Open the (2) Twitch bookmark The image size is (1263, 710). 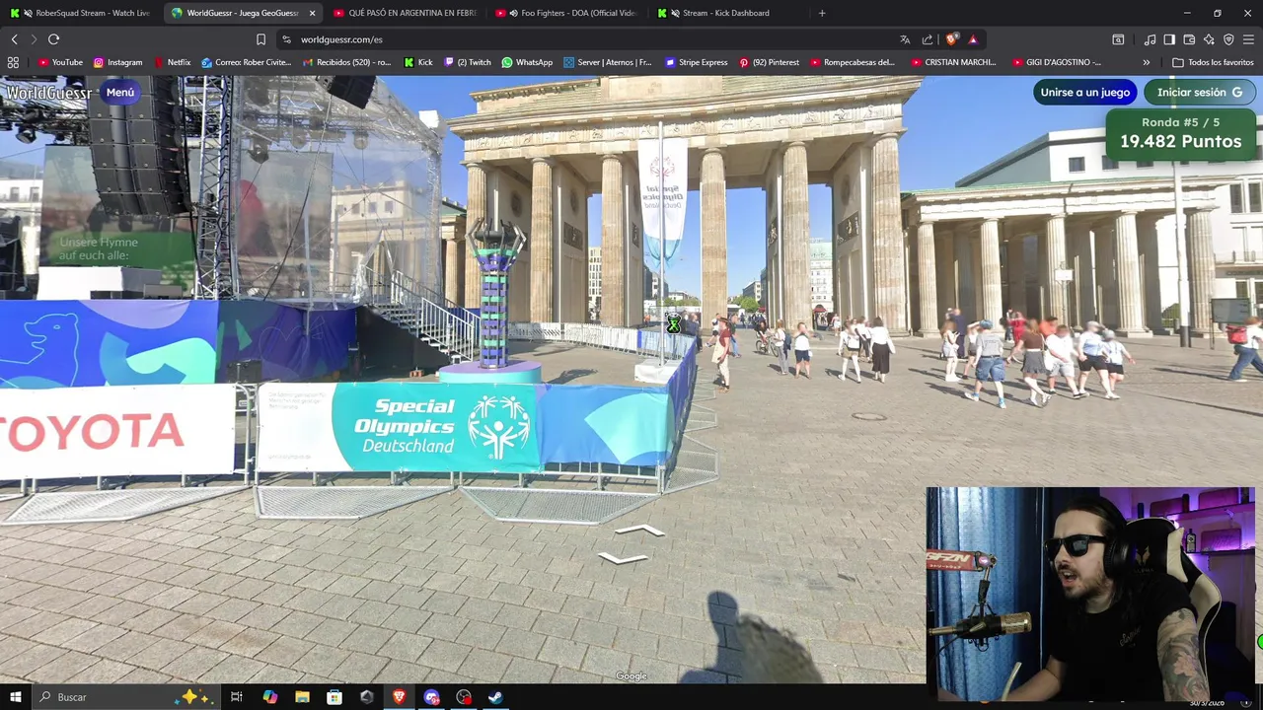point(468,62)
